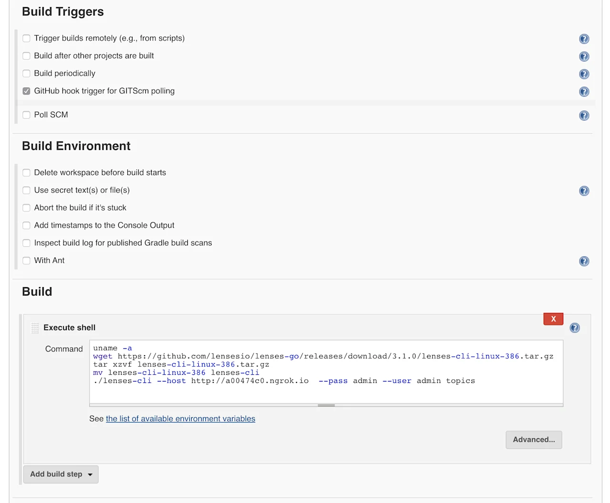The image size is (610, 503).
Task: Click the Build periodically help icon
Action: coord(584,74)
